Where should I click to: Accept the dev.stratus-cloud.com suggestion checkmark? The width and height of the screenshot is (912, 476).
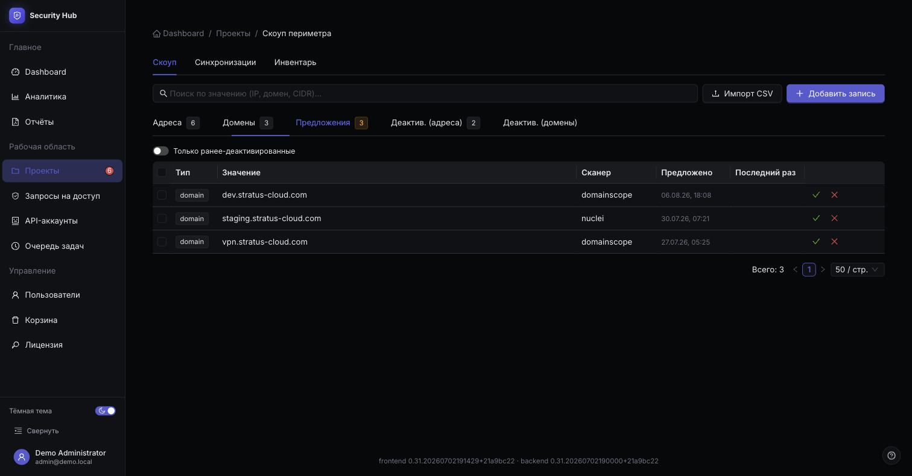pyautogui.click(x=816, y=195)
